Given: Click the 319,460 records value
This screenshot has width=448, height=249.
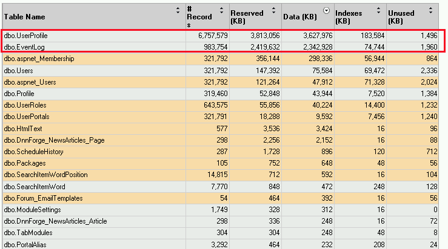Looking at the screenshot, I should 216,94.
